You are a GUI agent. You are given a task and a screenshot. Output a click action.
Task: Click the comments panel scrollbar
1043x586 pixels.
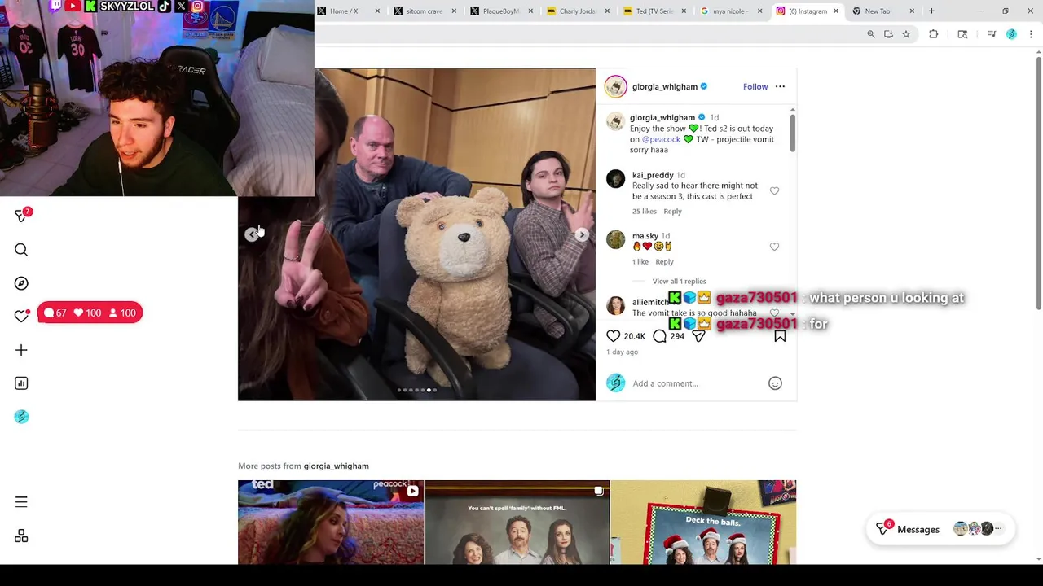pos(792,132)
